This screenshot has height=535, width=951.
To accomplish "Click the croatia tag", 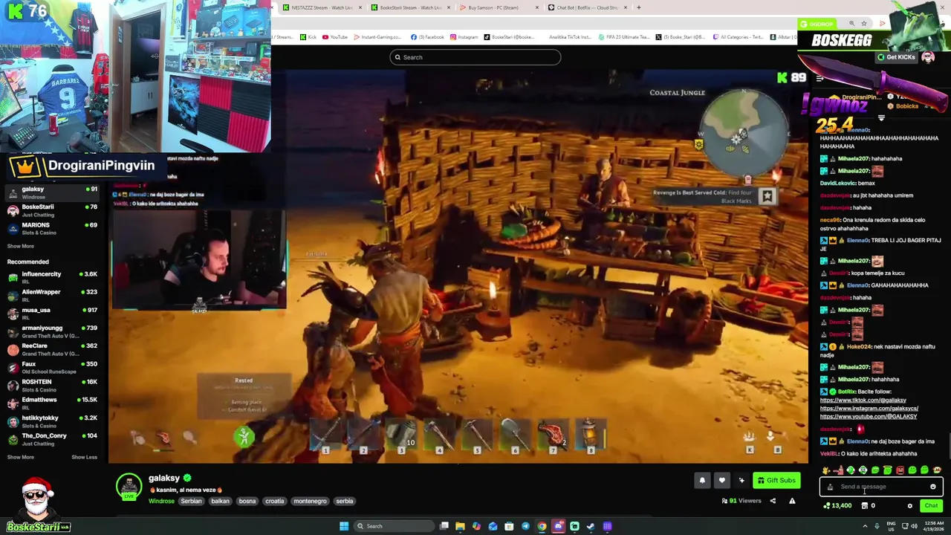I will click(275, 501).
